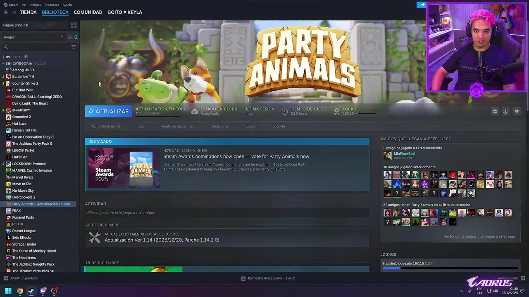Click the activity comment input field
The image size is (529, 297).
pos(227,213)
